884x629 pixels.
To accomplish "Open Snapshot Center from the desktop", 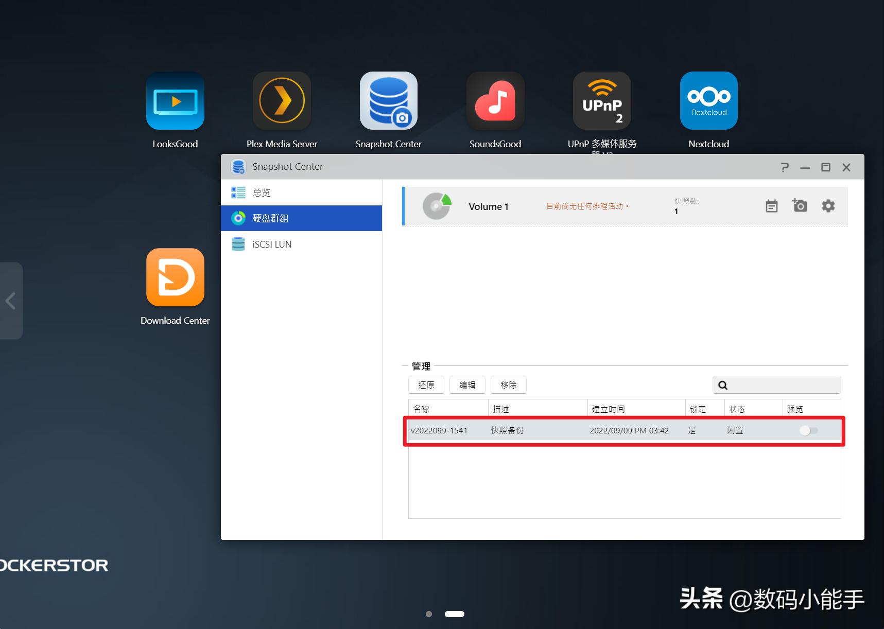I will point(388,101).
